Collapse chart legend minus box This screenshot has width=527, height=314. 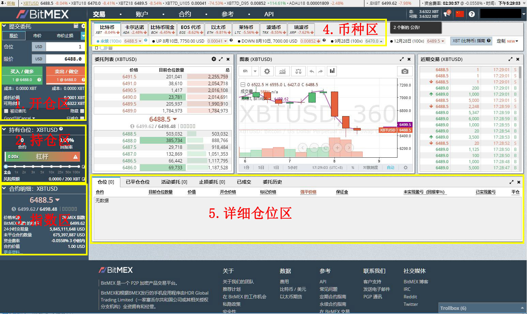coord(243,84)
